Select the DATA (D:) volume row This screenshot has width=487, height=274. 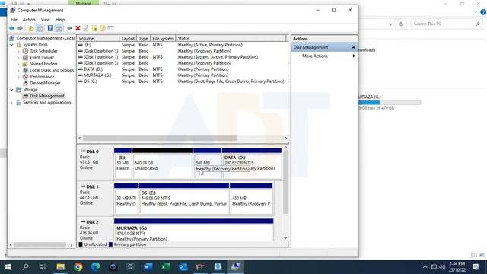coord(183,69)
